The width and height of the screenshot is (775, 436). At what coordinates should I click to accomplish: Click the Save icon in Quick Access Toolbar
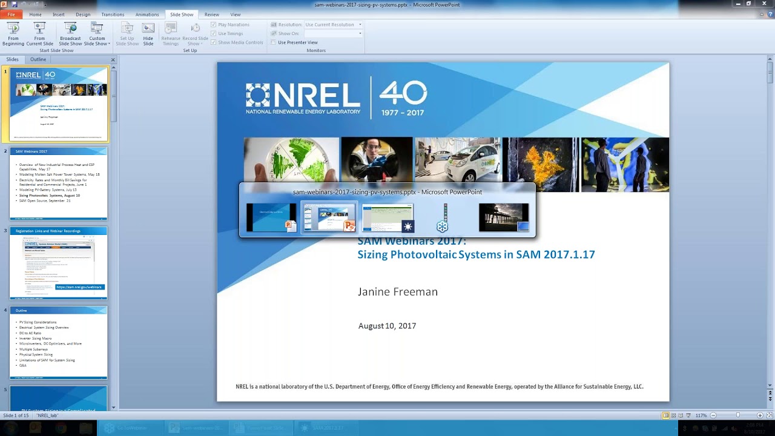(x=15, y=4)
